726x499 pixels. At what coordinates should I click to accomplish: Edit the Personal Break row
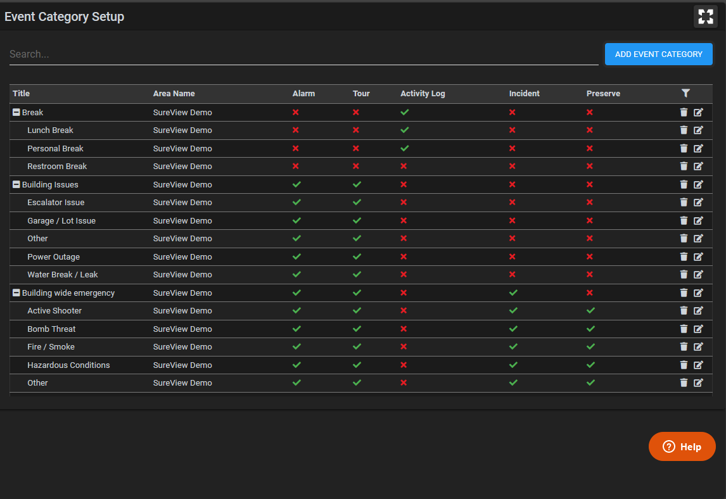698,148
